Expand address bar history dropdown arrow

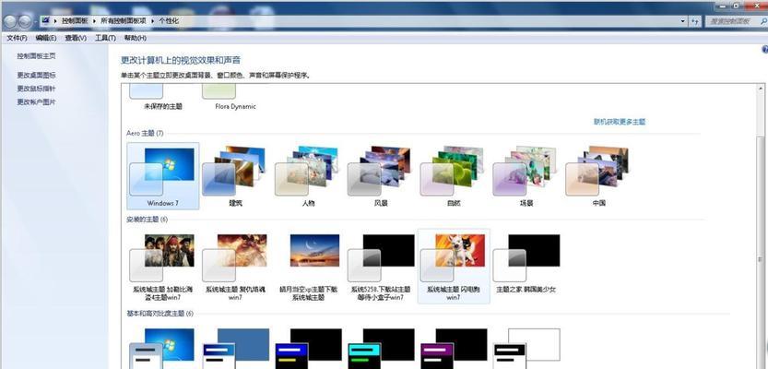[683, 21]
